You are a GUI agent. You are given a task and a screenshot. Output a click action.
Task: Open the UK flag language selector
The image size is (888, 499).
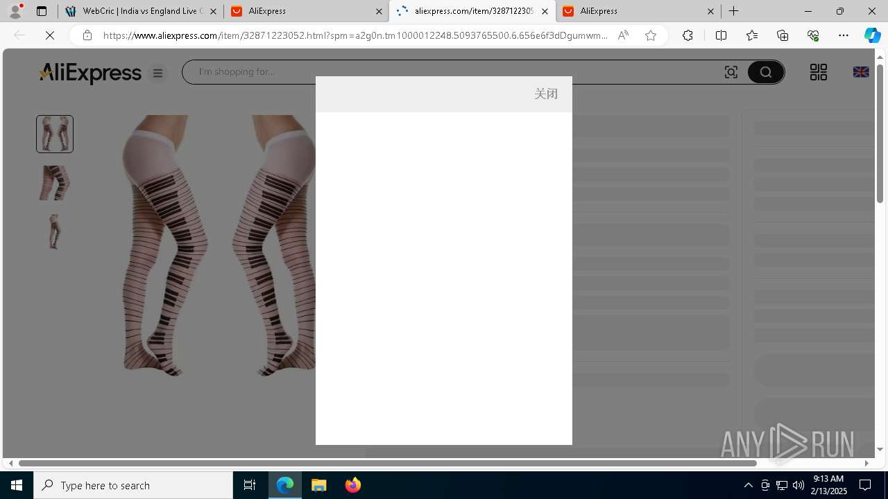[861, 72]
